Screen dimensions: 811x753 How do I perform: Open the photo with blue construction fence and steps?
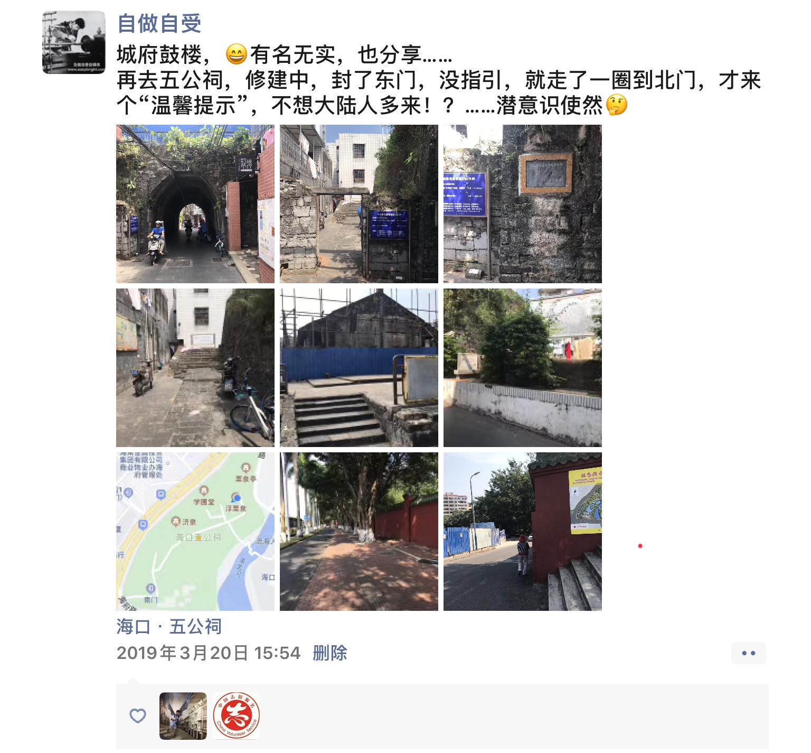click(x=359, y=368)
